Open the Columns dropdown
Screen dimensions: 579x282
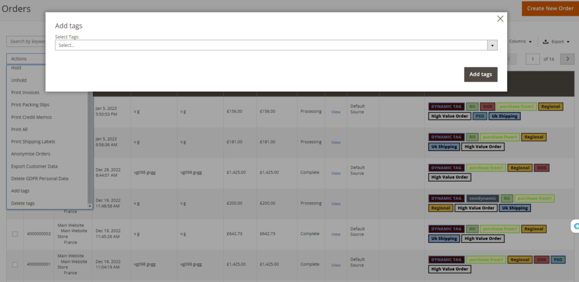click(520, 41)
